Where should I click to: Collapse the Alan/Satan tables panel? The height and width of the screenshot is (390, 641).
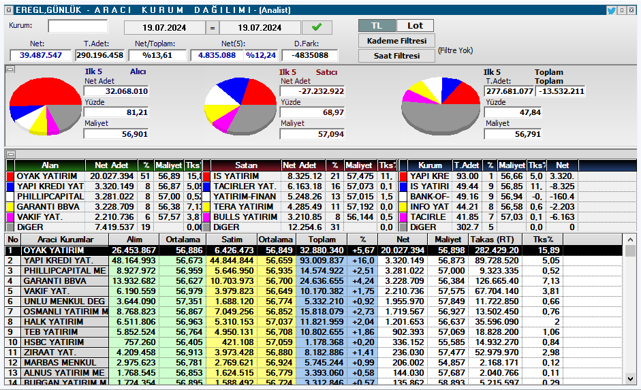click(11, 155)
